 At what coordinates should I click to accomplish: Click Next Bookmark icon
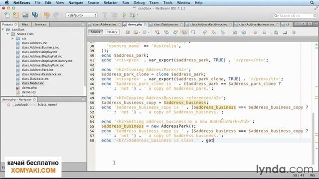pos(214,32)
